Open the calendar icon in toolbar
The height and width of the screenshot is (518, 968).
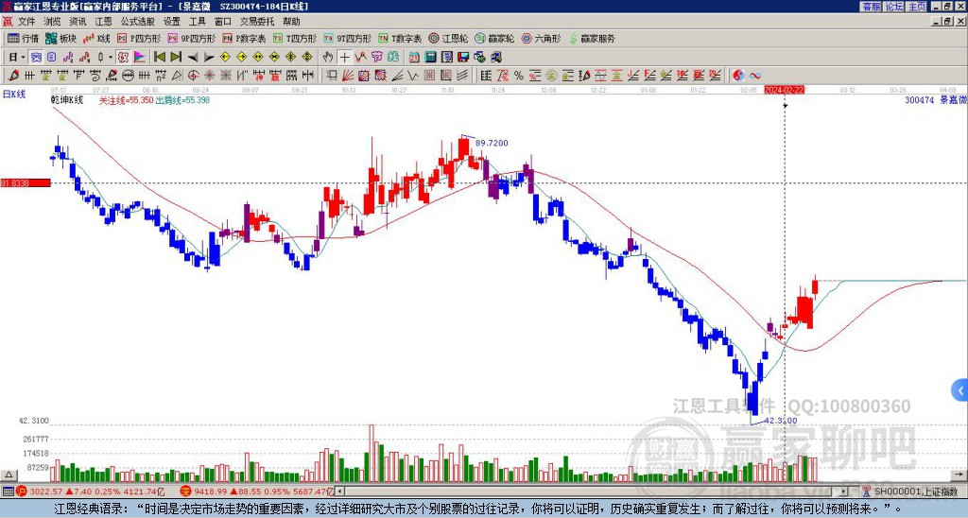(x=414, y=58)
